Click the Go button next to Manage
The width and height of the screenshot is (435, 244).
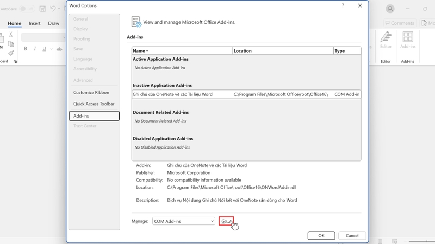226,221
